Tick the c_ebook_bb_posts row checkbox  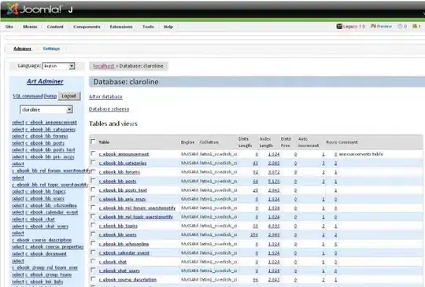pyautogui.click(x=93, y=180)
